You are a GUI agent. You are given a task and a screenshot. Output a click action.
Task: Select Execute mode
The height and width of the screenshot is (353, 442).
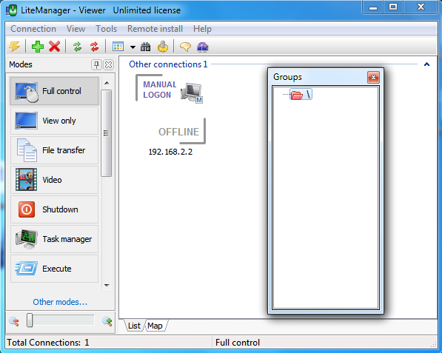[x=54, y=269]
